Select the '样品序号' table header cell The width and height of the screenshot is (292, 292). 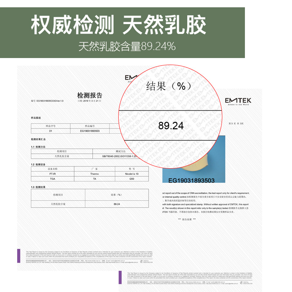(51, 126)
